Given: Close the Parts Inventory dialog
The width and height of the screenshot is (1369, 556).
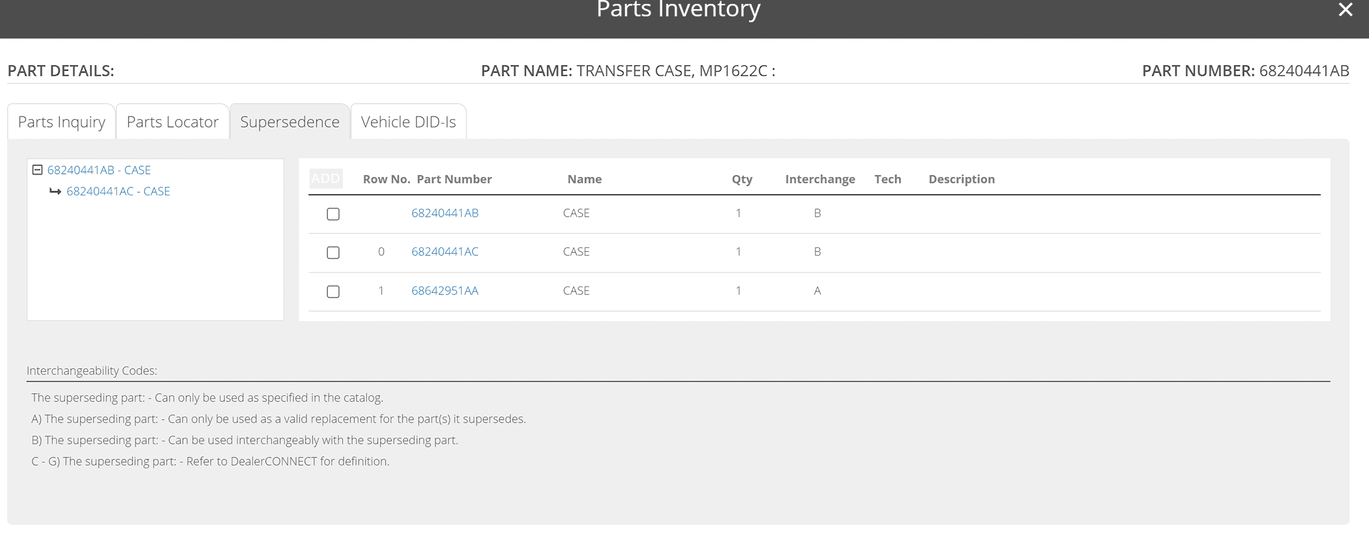Looking at the screenshot, I should pyautogui.click(x=1346, y=10).
